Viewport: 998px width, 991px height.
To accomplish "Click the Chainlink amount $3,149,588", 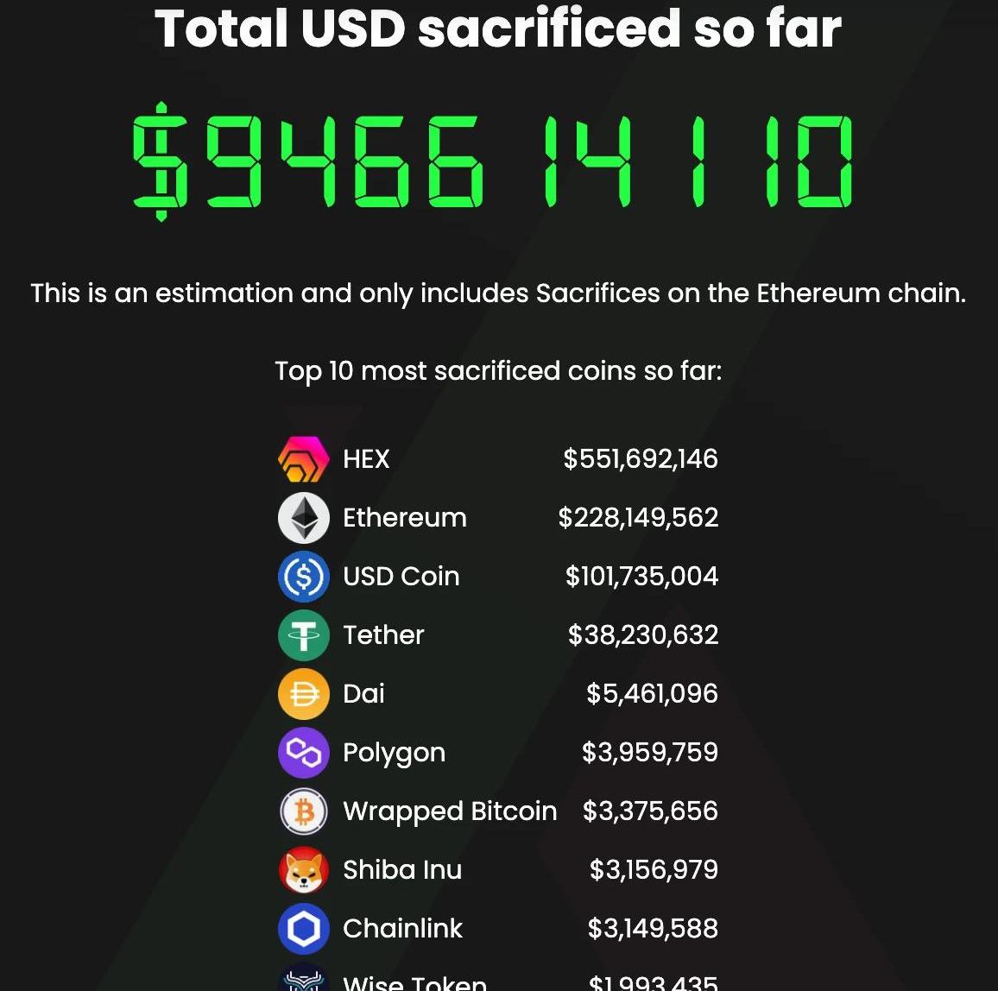I will coord(653,929).
